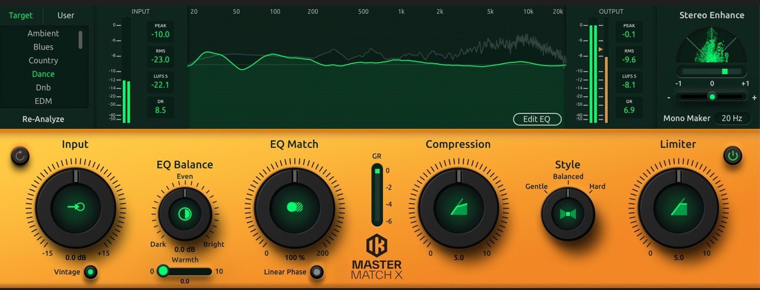
Task: Set Style to Balanced
Action: (x=568, y=177)
